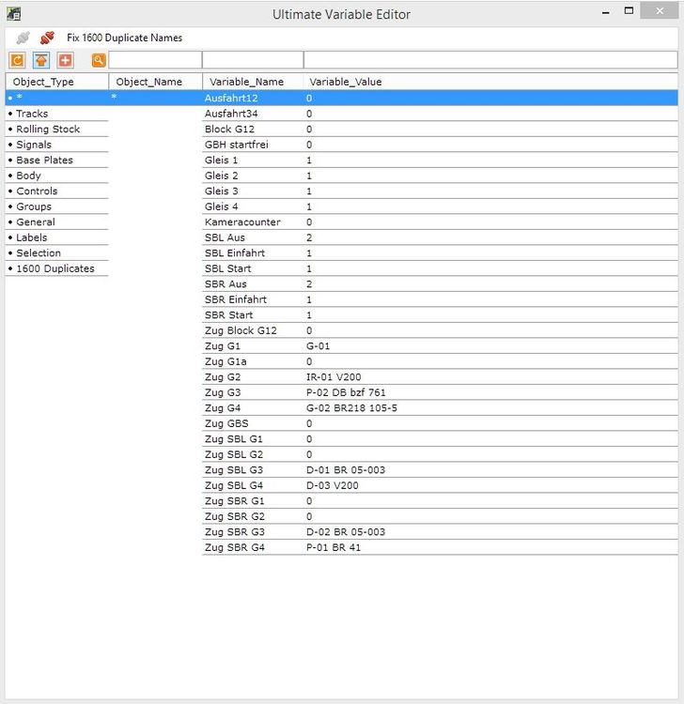This screenshot has height=704, width=684.
Task: Select the Gleis 4 variable
Action: point(221,207)
